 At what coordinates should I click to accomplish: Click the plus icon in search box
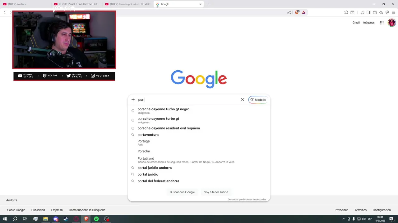click(133, 100)
